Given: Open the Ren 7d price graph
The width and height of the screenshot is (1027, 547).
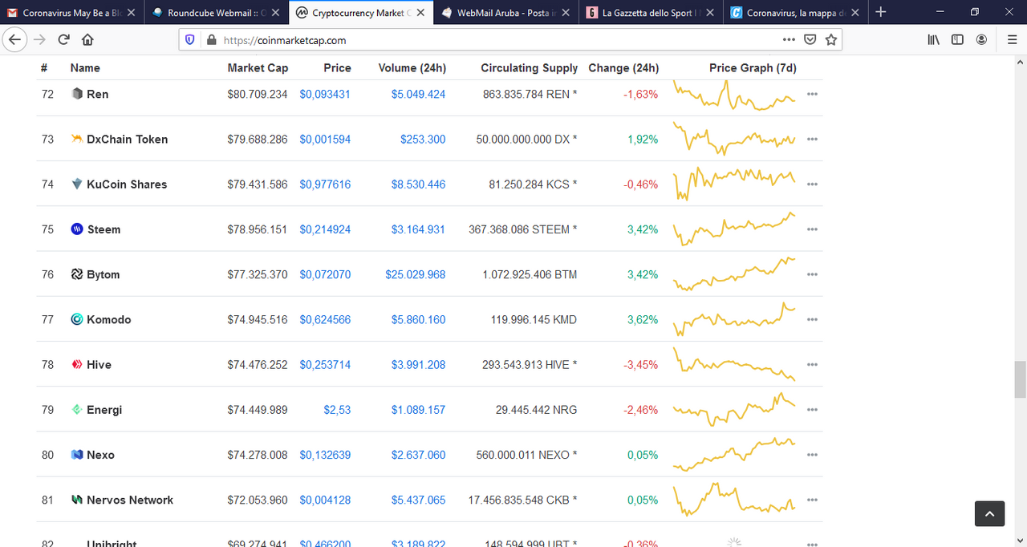Looking at the screenshot, I should (734, 95).
